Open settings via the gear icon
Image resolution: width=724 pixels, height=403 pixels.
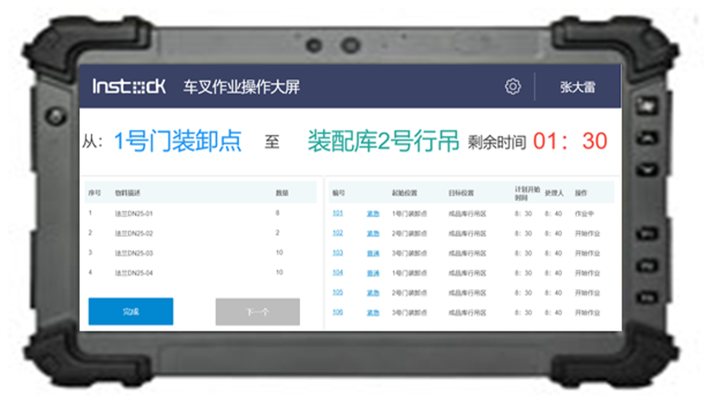[x=513, y=86]
